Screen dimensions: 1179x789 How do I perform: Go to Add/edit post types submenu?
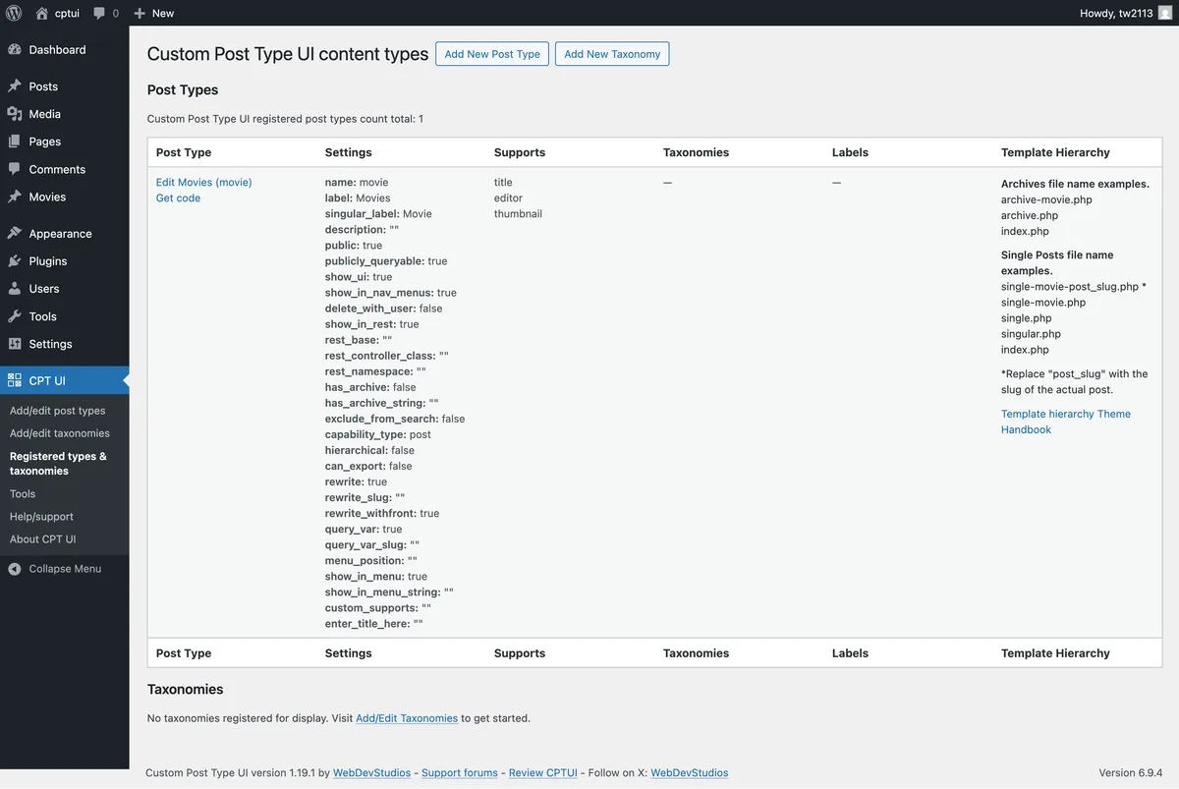57,411
